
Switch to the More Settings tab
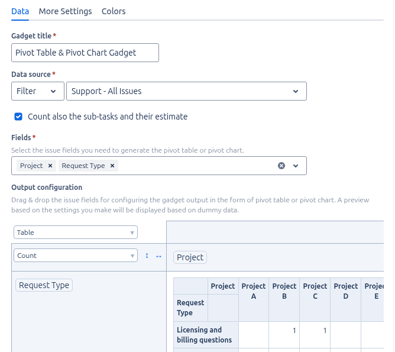click(x=65, y=11)
